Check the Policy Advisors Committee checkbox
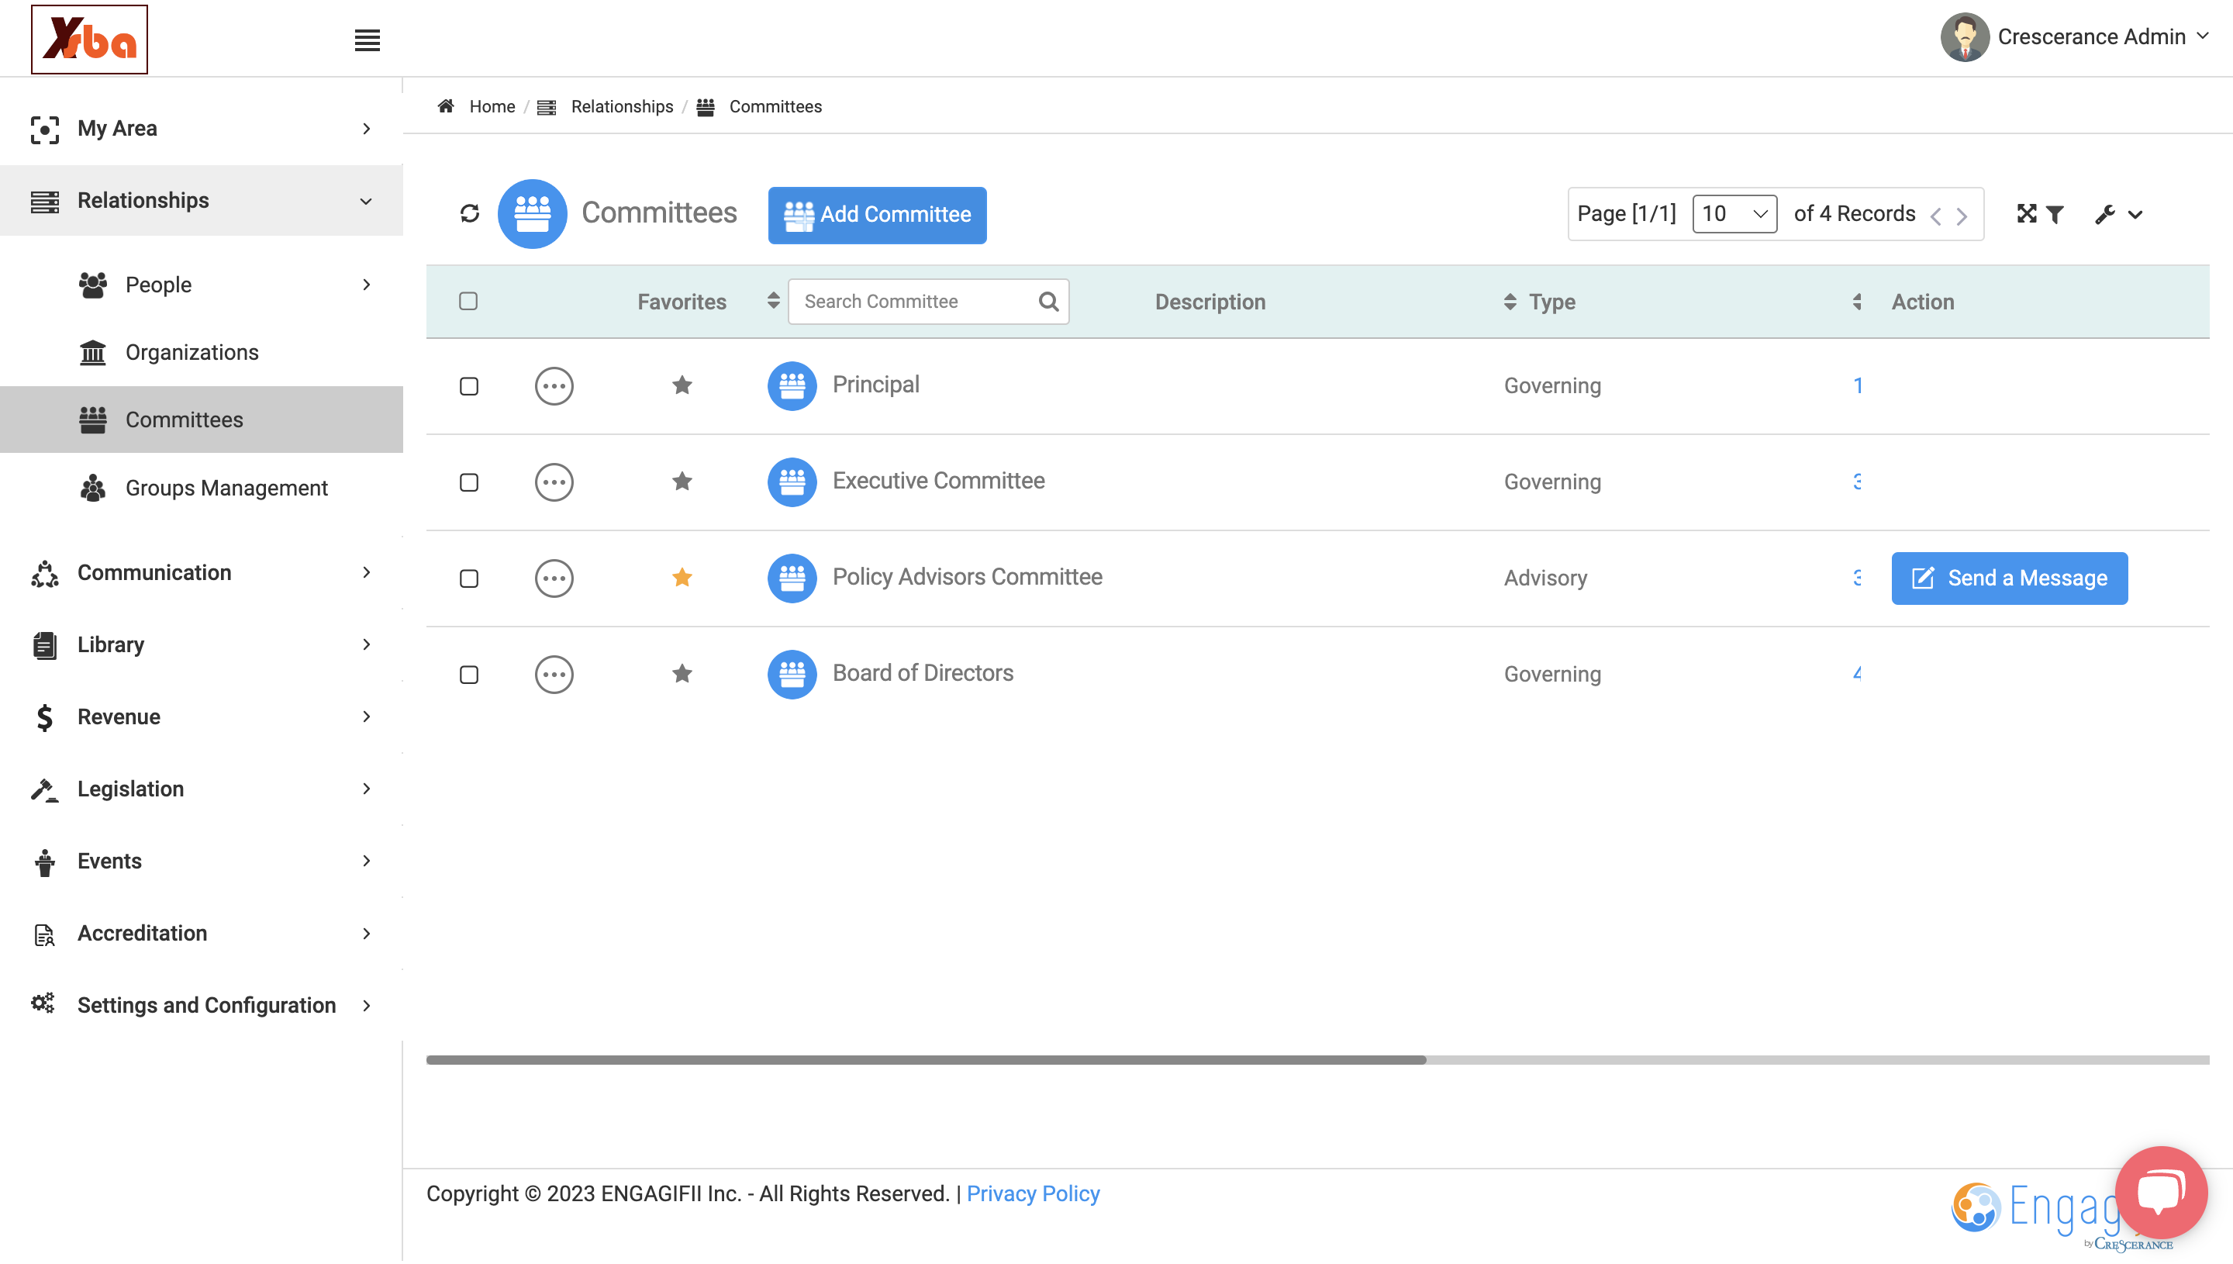The height and width of the screenshot is (1264, 2233). pyautogui.click(x=468, y=579)
